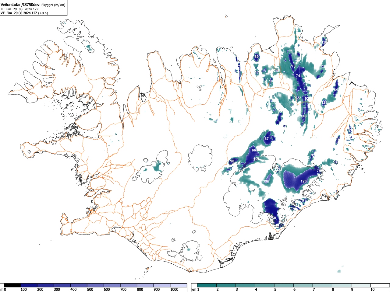Click the '10' tick on kilometer scale

tap(372, 290)
